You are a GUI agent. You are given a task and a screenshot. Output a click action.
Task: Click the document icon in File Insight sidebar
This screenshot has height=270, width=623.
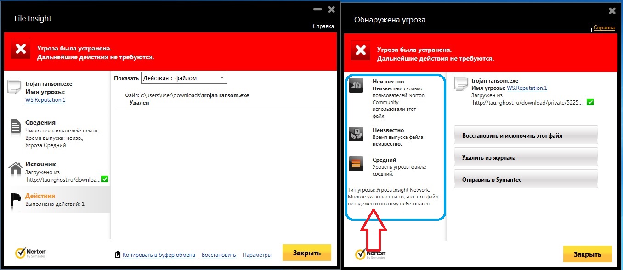pyautogui.click(x=14, y=87)
